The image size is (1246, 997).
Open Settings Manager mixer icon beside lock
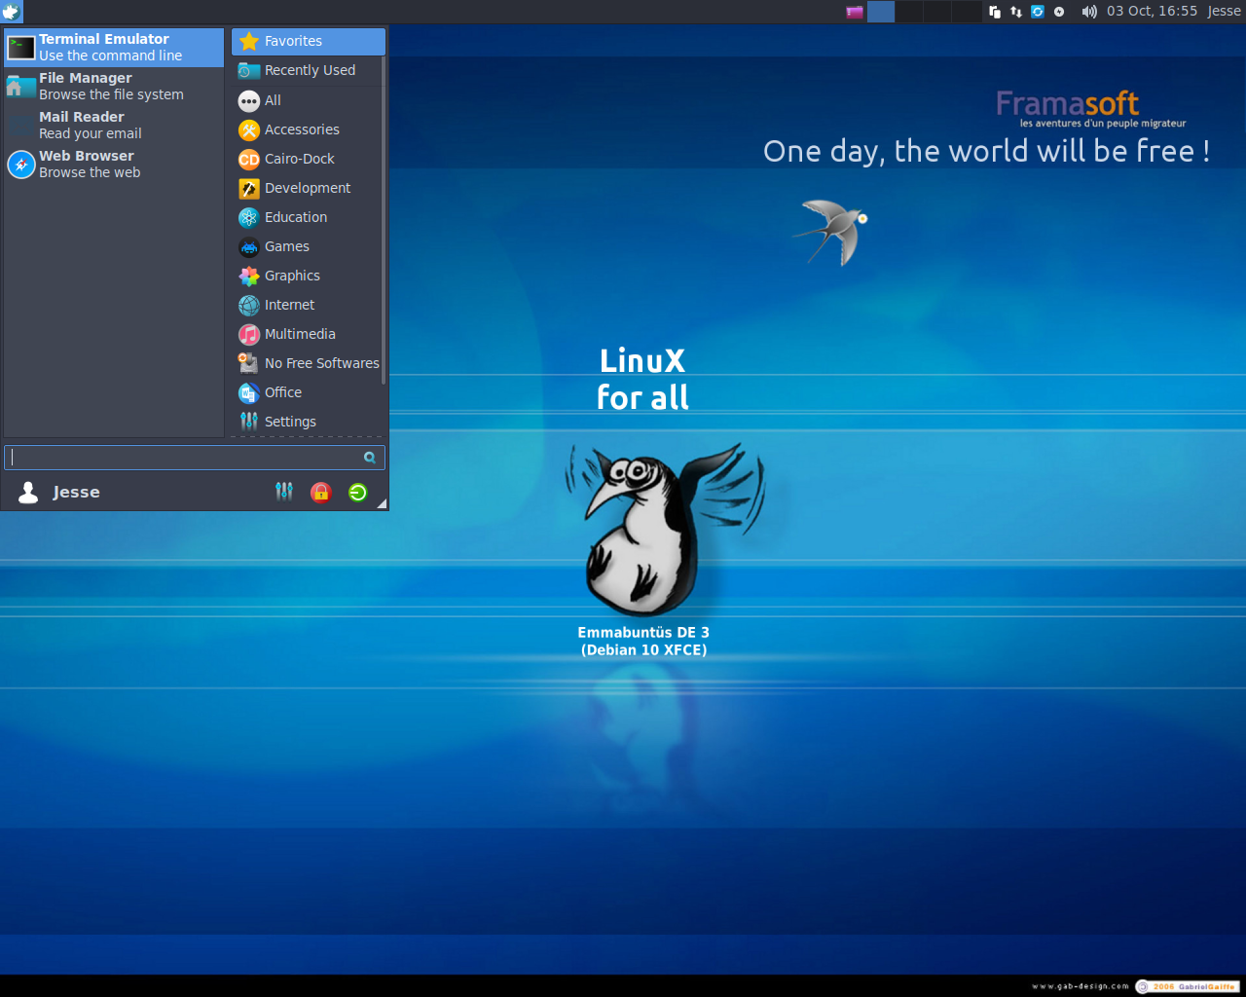coord(284,492)
